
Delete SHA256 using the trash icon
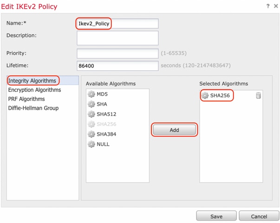point(258,95)
